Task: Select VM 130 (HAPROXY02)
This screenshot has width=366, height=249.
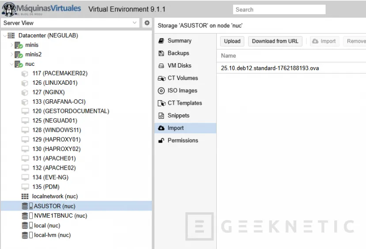Action: 76,149
